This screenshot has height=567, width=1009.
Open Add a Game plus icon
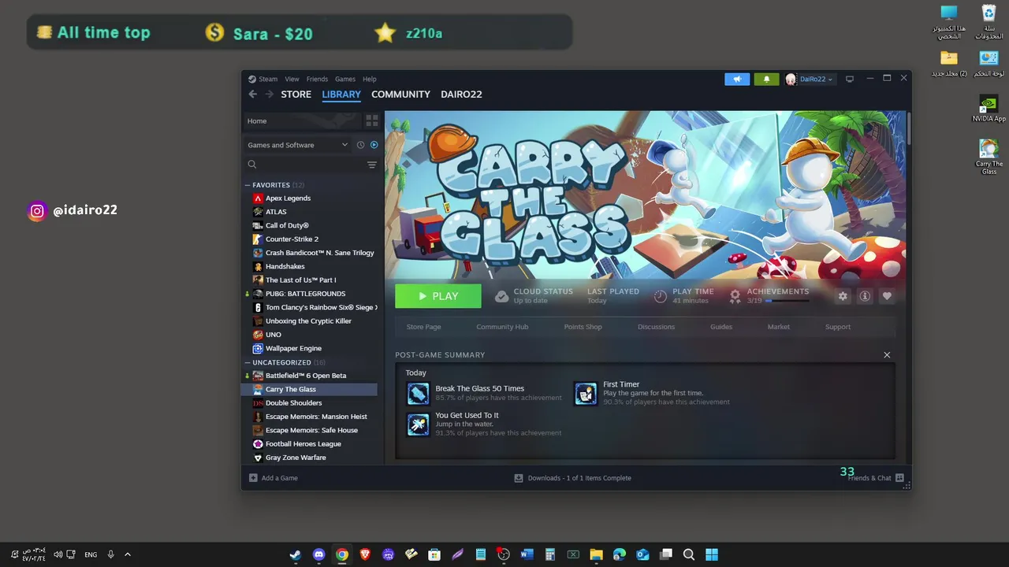coord(253,478)
